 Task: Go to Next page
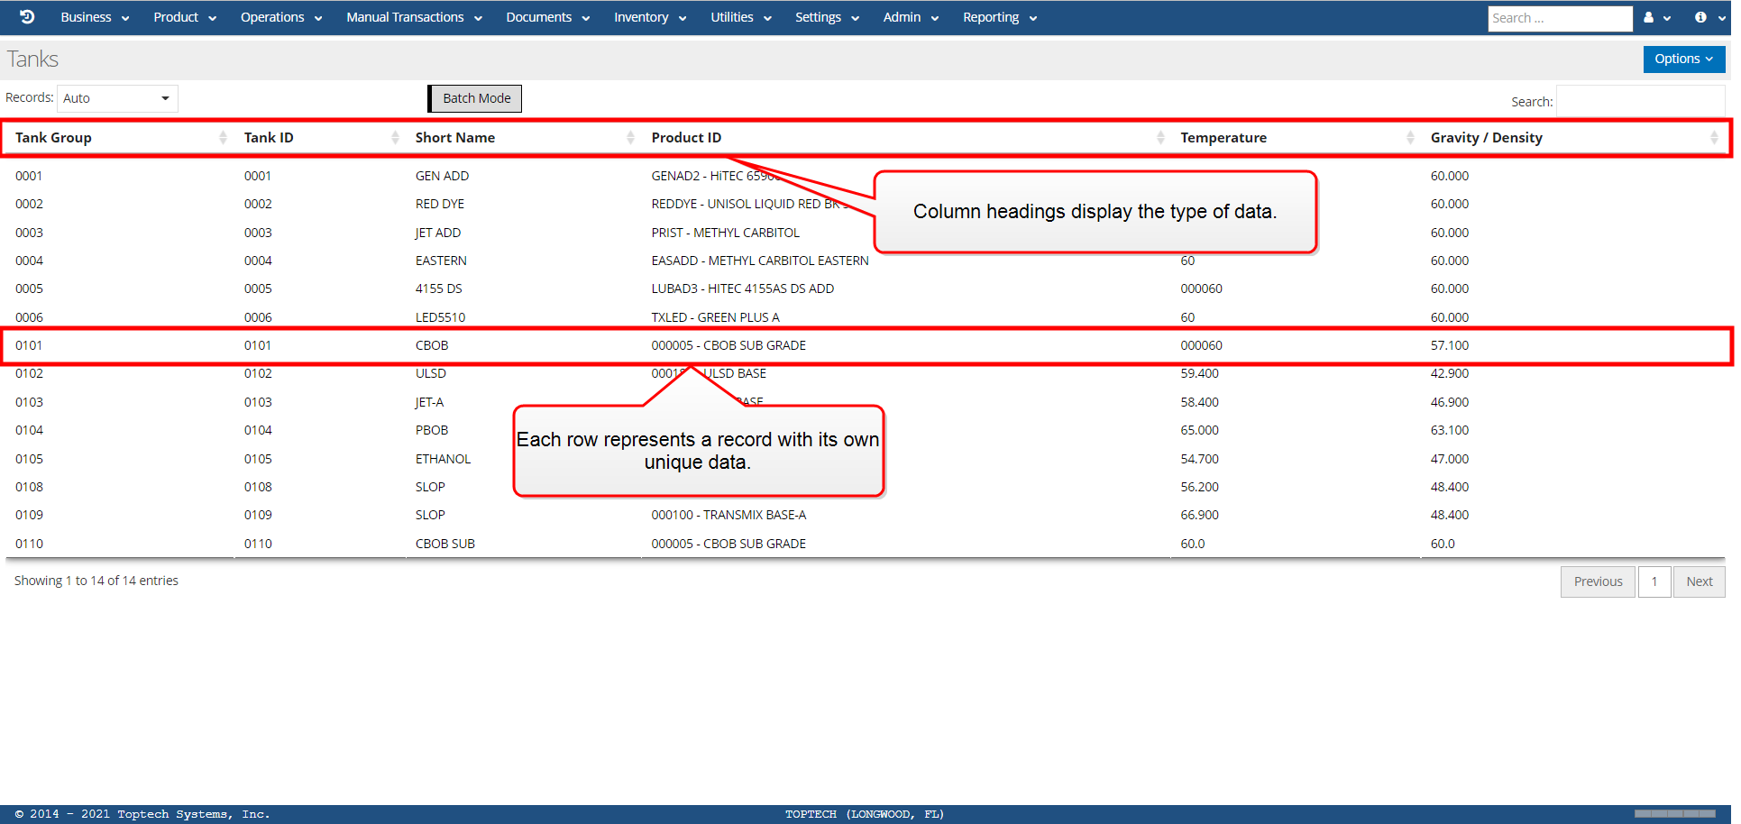pyautogui.click(x=1699, y=581)
